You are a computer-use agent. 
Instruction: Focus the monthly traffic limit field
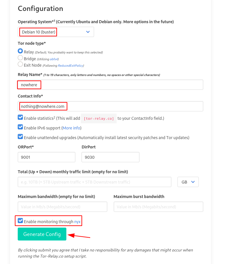(94, 182)
